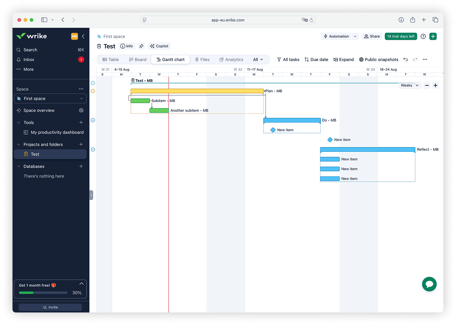Open the All tasks filter dropdown
The image size is (456, 325).
[x=288, y=60]
